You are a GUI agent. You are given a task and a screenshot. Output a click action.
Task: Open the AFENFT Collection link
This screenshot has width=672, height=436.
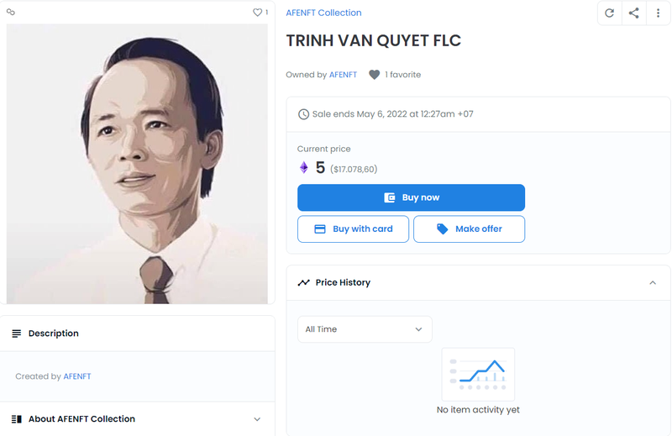323,13
